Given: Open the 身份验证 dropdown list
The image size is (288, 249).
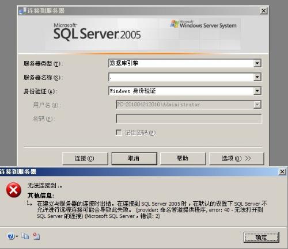Looking at the screenshot, I should pos(257,91).
